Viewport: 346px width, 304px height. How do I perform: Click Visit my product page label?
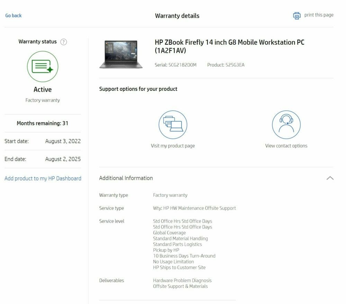[x=173, y=146]
